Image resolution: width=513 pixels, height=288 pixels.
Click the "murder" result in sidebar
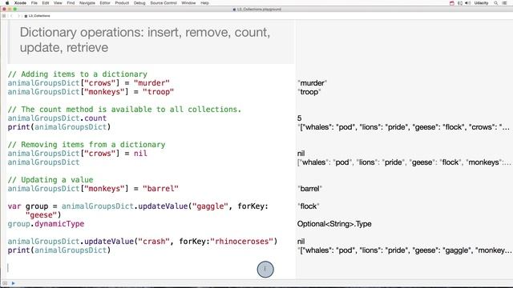coord(312,83)
